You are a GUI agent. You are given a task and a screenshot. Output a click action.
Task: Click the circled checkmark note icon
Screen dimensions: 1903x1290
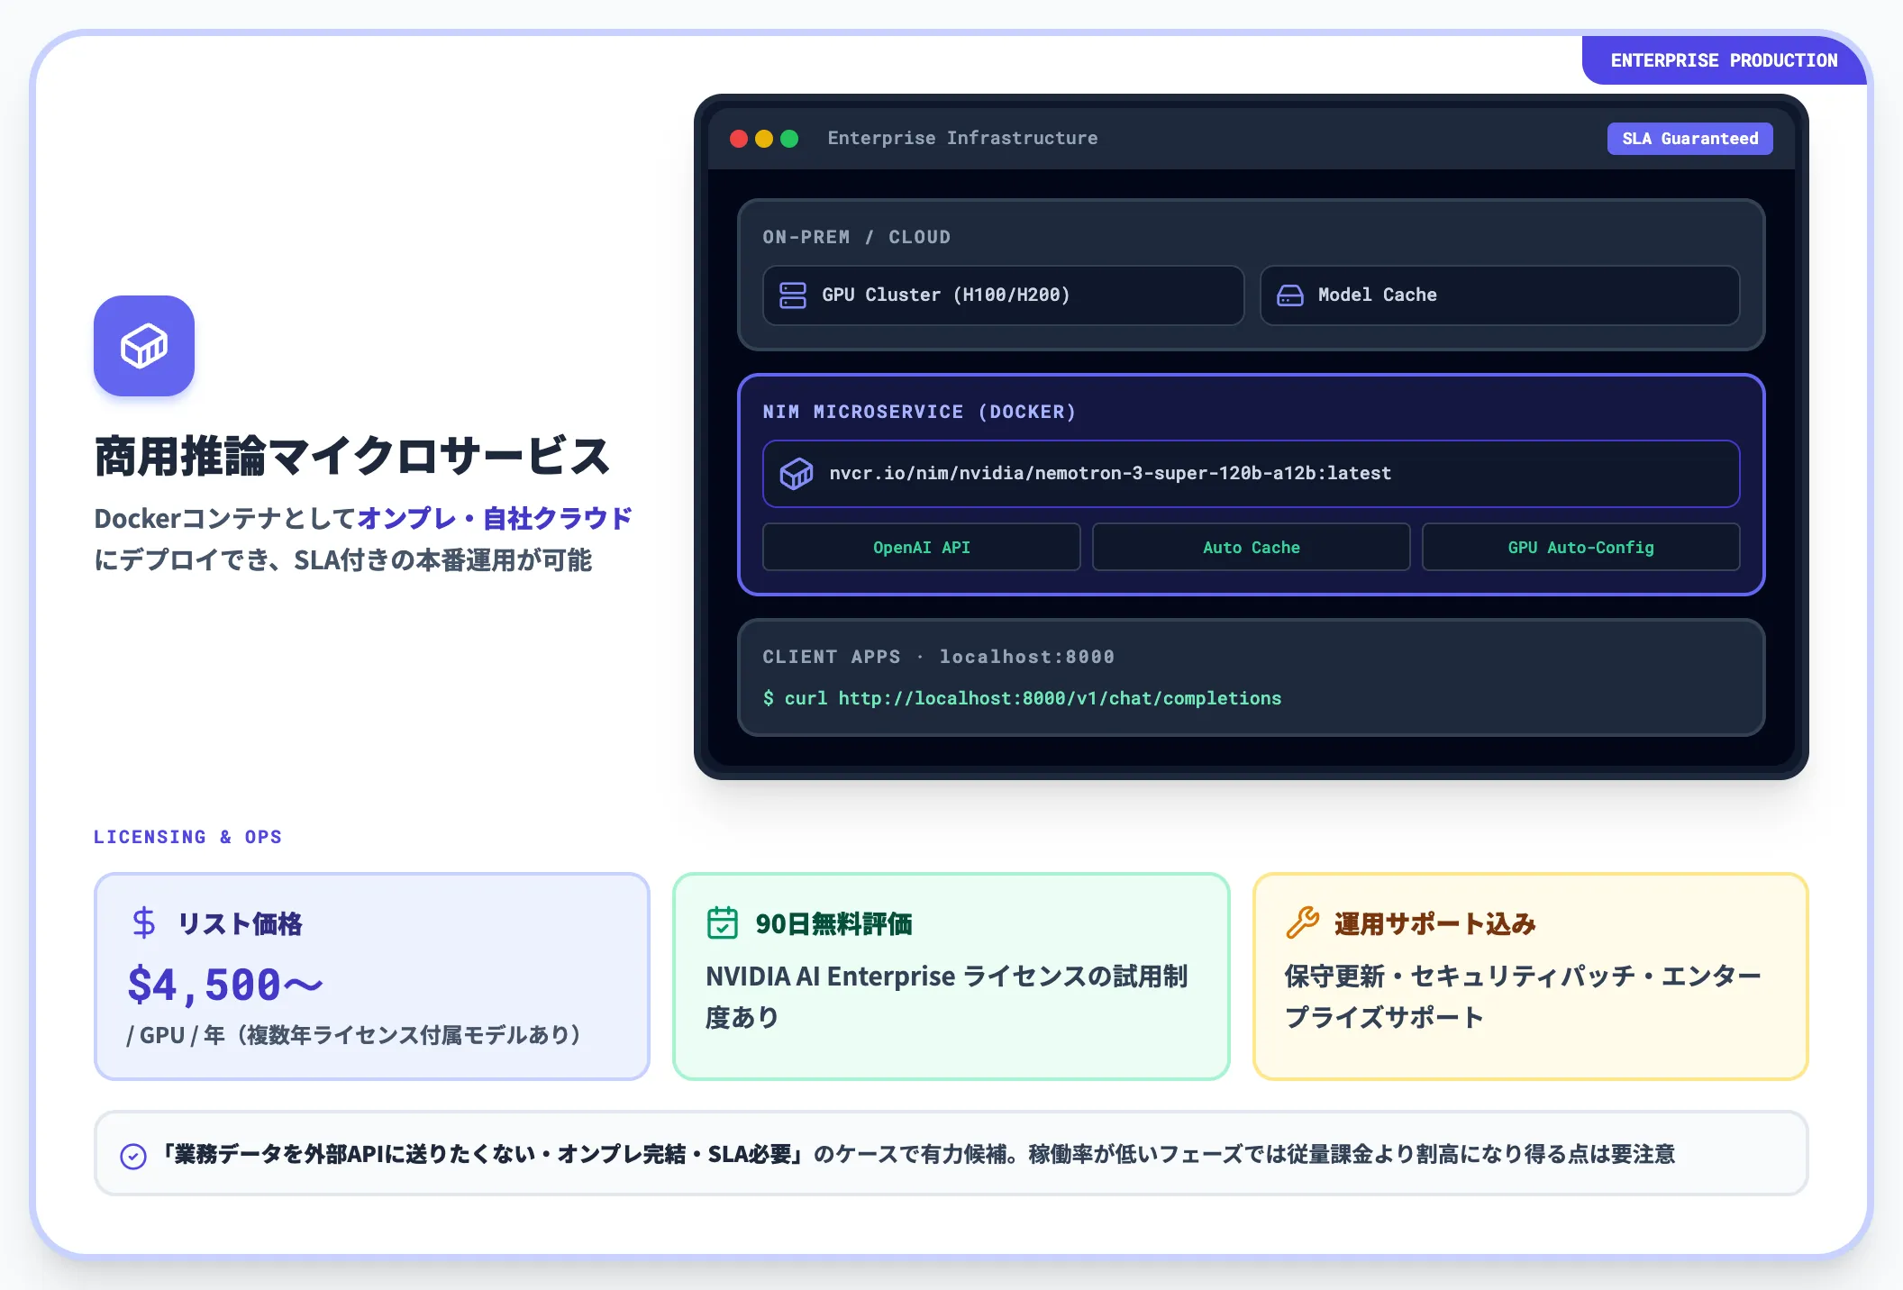tap(133, 1157)
